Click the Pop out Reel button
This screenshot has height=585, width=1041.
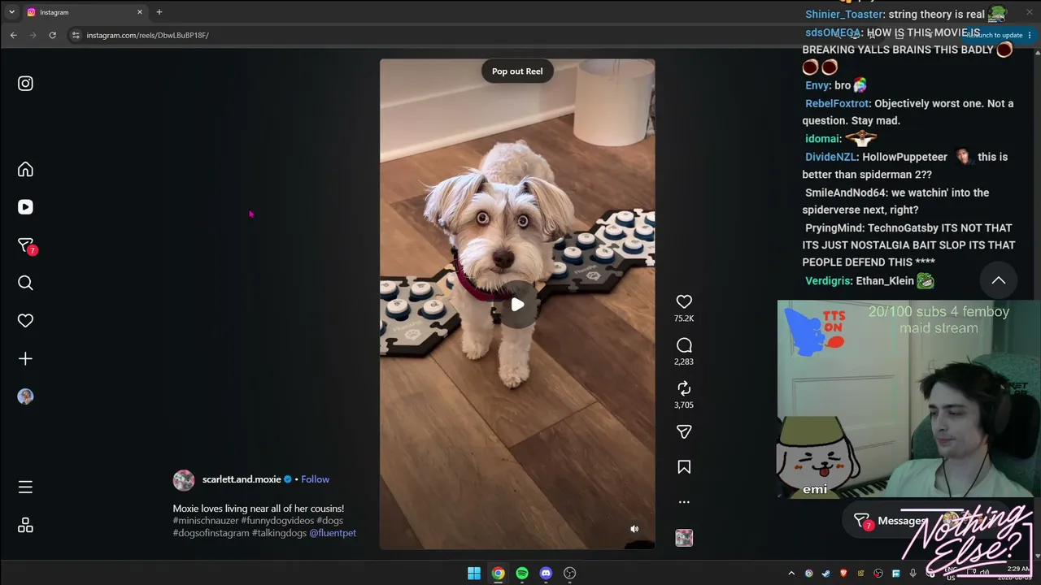[x=517, y=71]
